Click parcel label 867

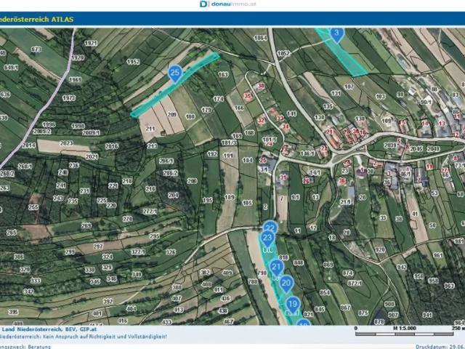pyautogui.click(x=345, y=308)
